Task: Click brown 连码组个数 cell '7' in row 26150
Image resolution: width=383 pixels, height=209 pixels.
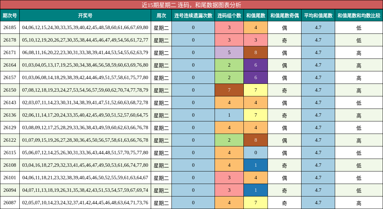Action: click(229, 90)
